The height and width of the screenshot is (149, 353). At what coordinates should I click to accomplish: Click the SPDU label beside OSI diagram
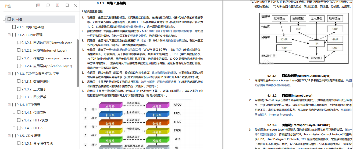178,122
